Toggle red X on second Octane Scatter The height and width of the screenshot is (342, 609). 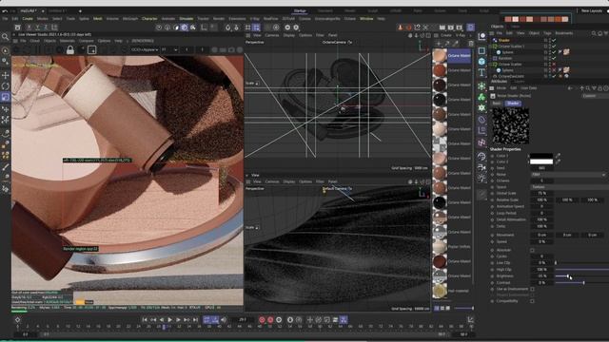pos(554,65)
